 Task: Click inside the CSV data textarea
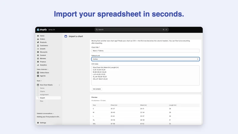(x=145, y=76)
